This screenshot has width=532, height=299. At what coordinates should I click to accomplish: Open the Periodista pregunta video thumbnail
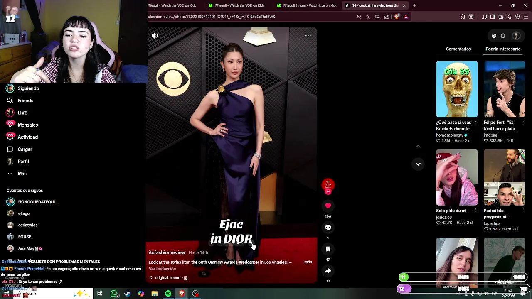click(505, 177)
